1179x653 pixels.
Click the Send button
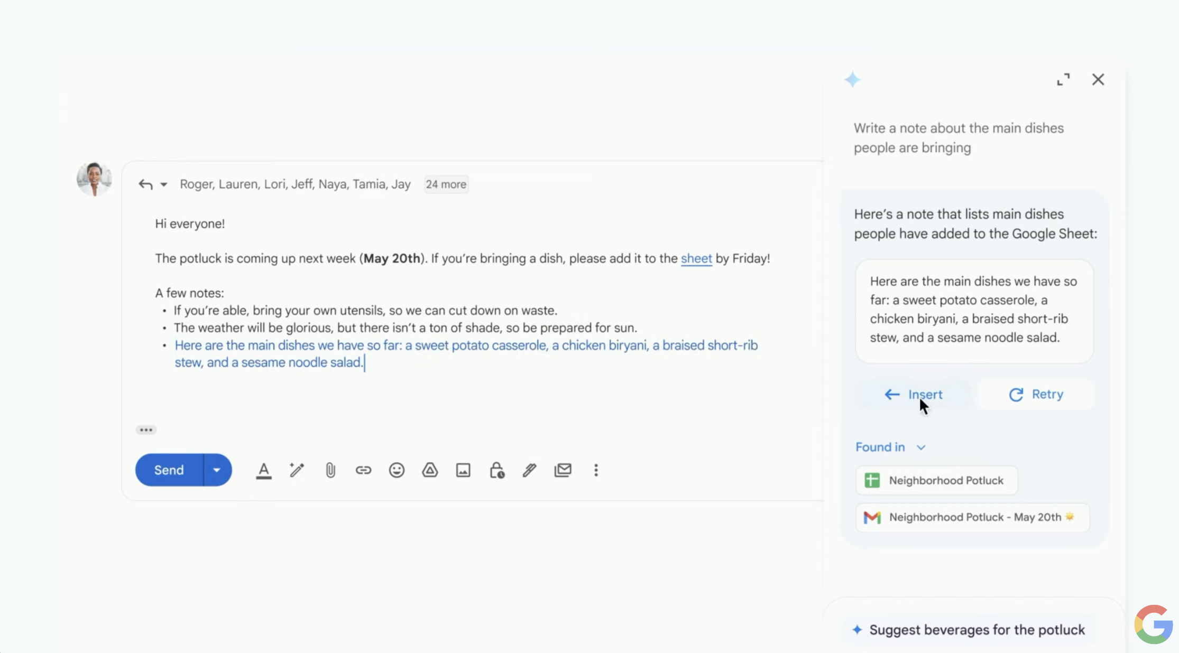169,470
